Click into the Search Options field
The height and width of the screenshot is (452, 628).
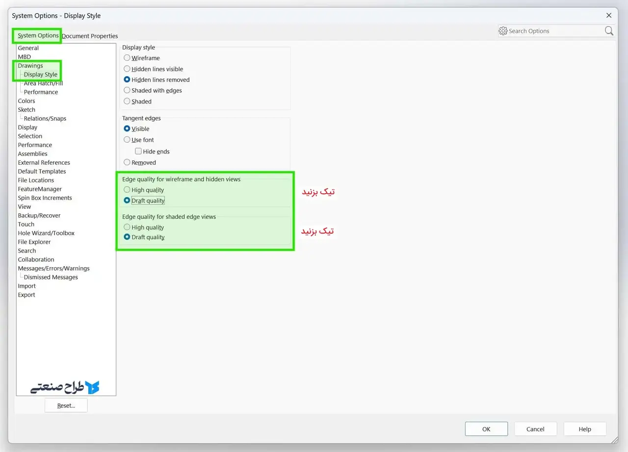pyautogui.click(x=554, y=31)
